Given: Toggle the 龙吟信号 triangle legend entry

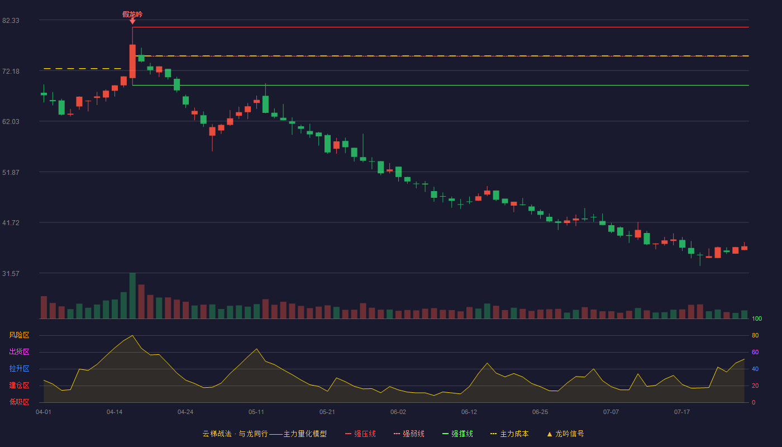Looking at the screenshot, I should click(565, 434).
